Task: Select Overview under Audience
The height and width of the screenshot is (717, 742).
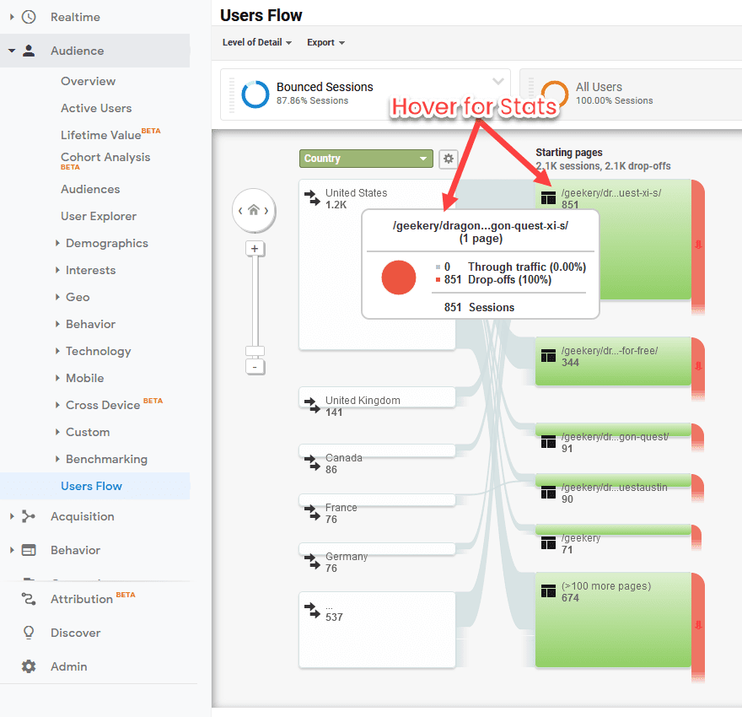Action: click(x=88, y=81)
